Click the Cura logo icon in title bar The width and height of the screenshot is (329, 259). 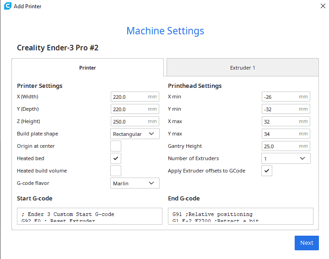[x=8, y=6]
